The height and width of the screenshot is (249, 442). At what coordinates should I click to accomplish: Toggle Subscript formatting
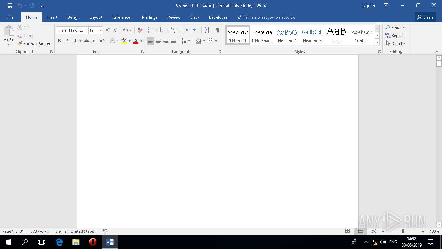click(94, 41)
